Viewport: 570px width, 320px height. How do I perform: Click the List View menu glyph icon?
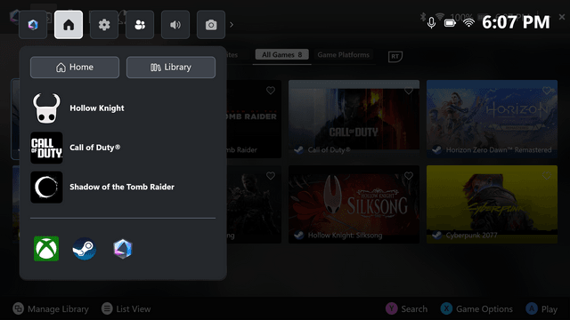pyautogui.click(x=107, y=308)
